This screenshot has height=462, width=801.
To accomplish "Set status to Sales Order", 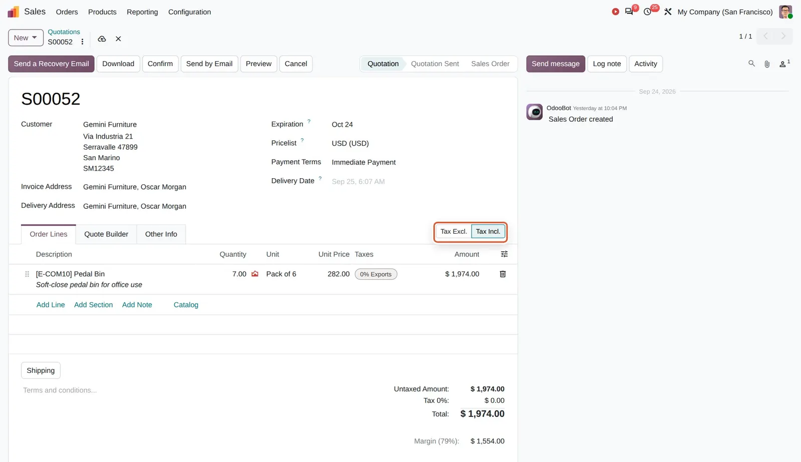I will pyautogui.click(x=490, y=64).
